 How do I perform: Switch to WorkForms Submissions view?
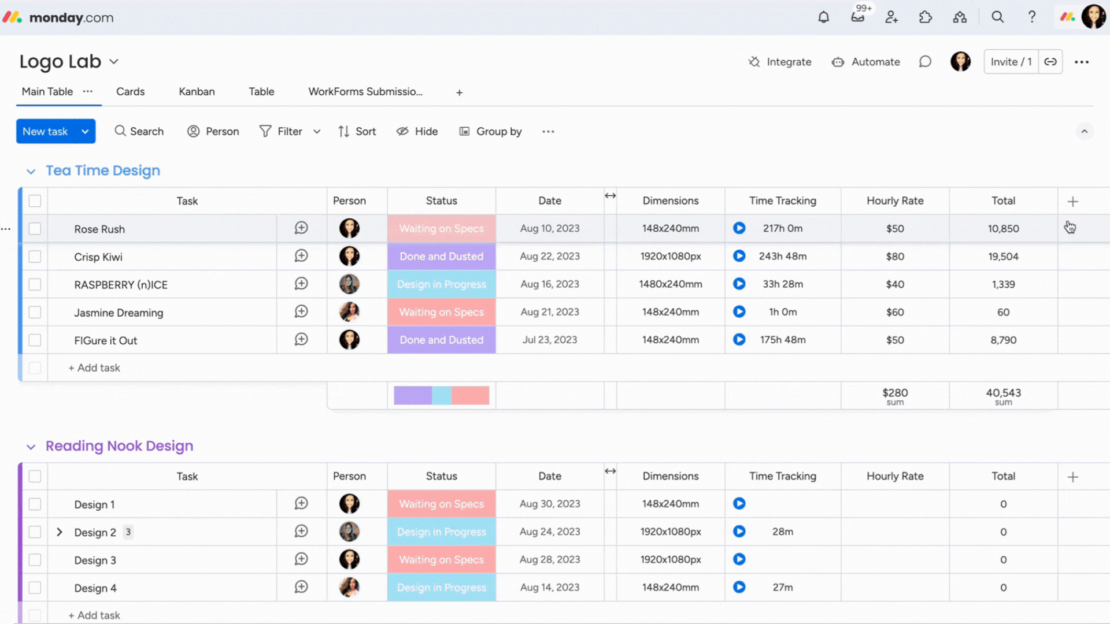click(x=365, y=92)
